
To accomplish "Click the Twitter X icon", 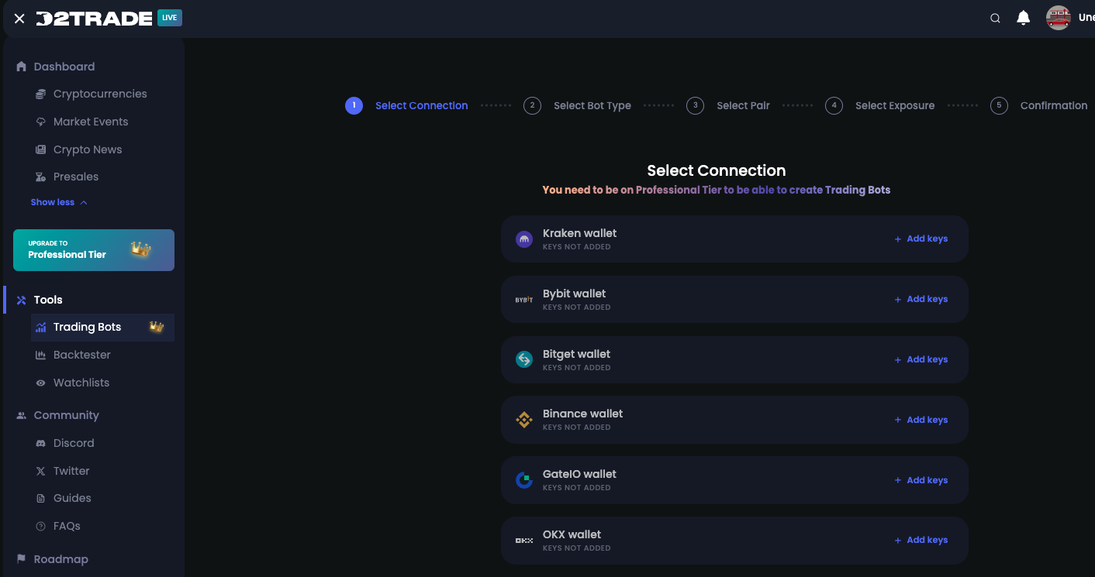I will click(x=41, y=471).
